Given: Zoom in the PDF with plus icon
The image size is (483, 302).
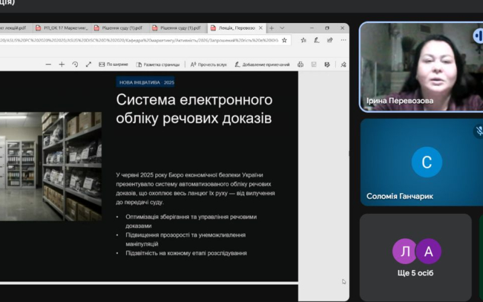Looking at the screenshot, I should click(x=62, y=65).
